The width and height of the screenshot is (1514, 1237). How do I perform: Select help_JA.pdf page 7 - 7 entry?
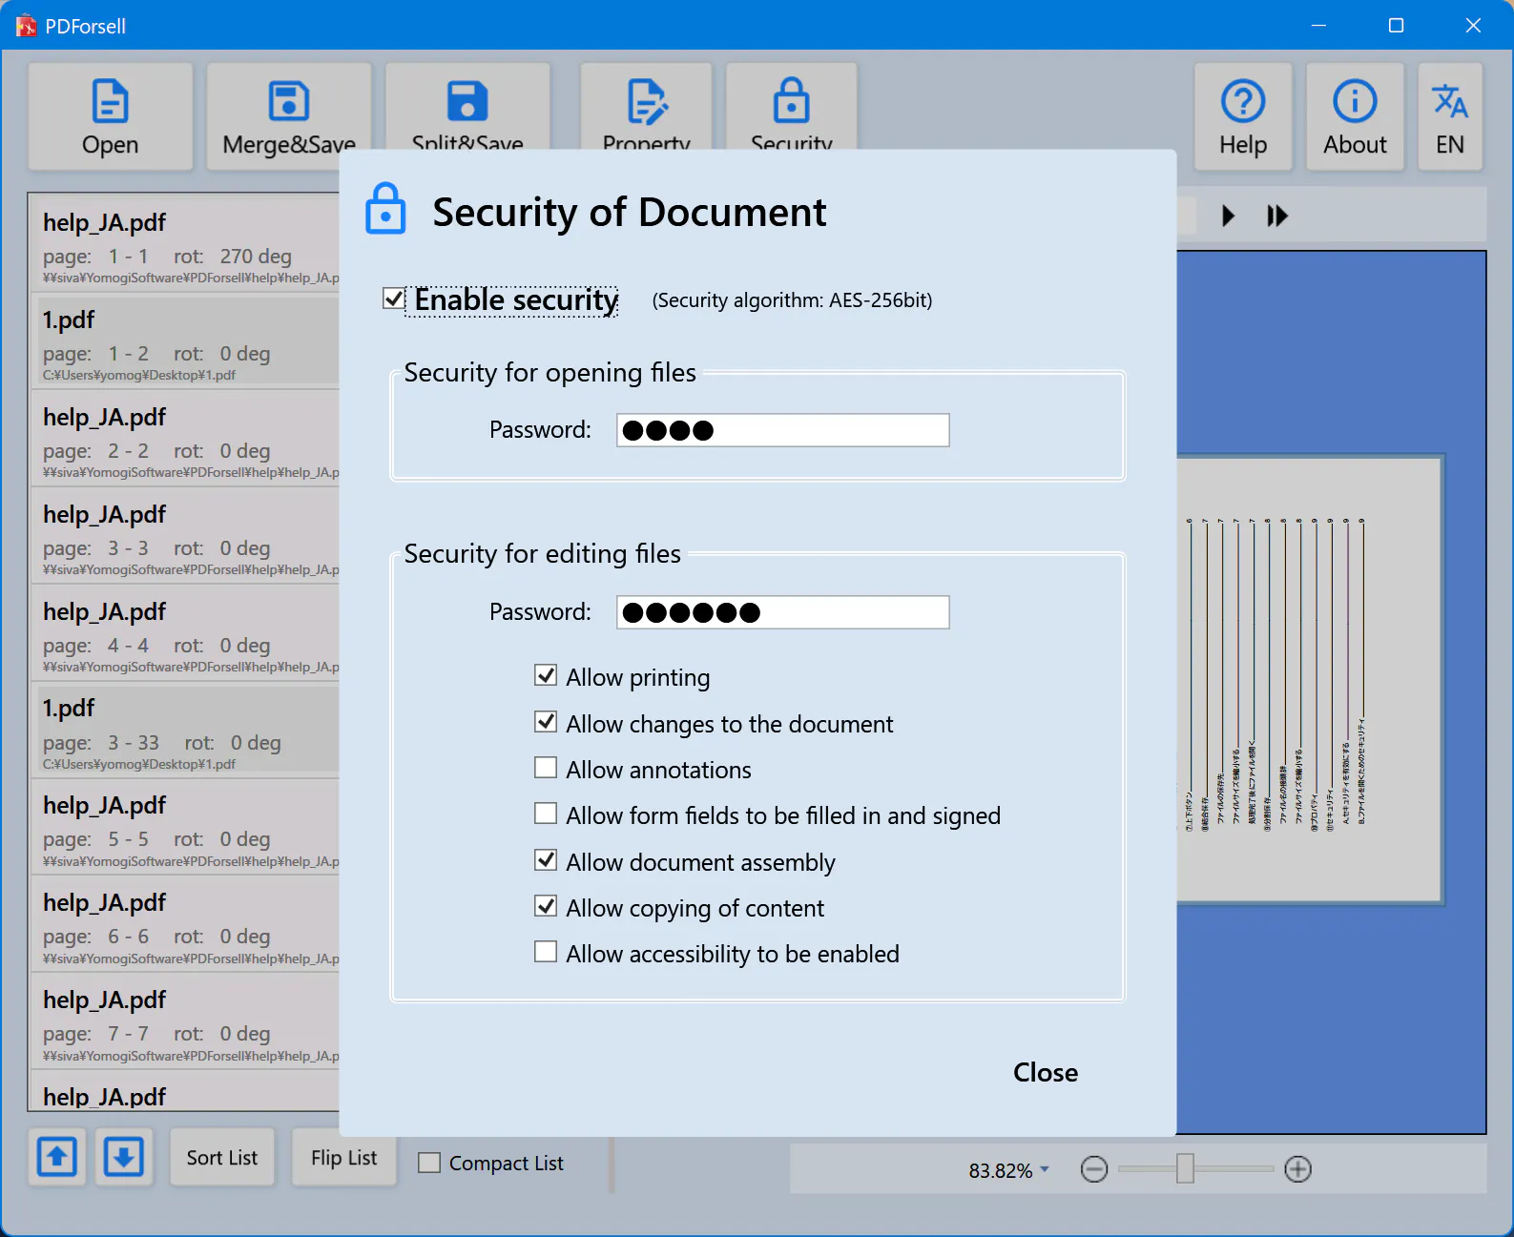click(x=186, y=1022)
